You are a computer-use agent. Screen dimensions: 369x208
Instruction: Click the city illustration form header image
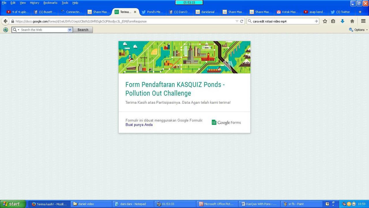point(184,57)
